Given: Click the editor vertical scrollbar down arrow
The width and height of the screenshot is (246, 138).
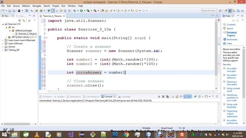Looking at the screenshot, I should coord(216,88).
